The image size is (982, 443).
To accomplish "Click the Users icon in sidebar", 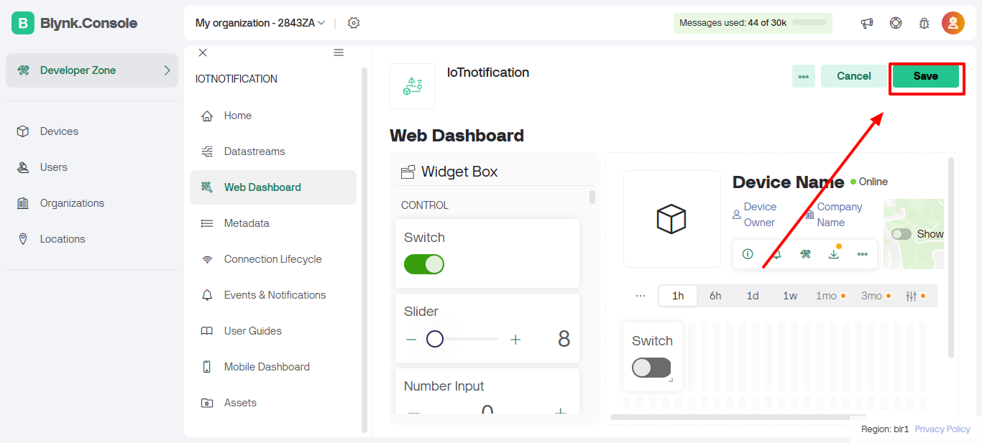I will coord(23,167).
